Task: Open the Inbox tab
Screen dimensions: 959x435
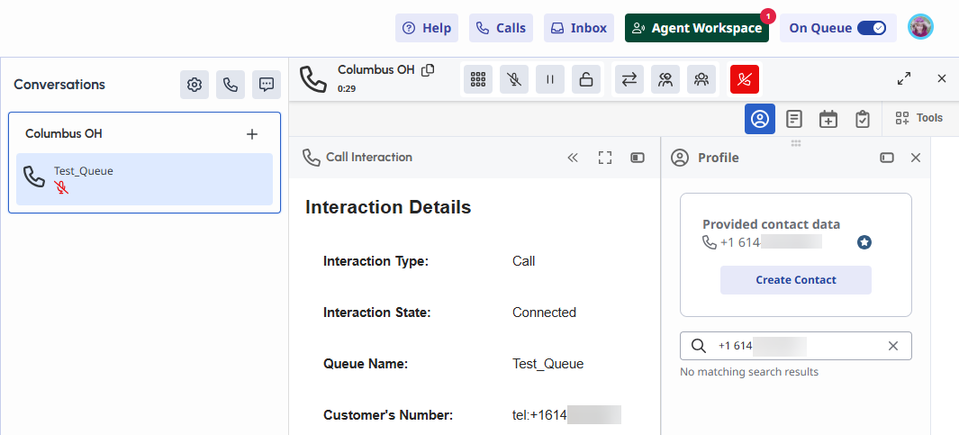Action: tap(578, 28)
